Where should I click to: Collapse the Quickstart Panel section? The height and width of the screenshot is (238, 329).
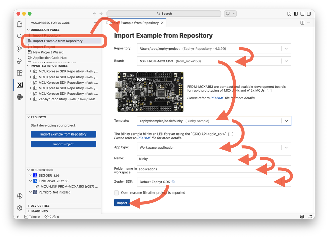pyautogui.click(x=28, y=30)
